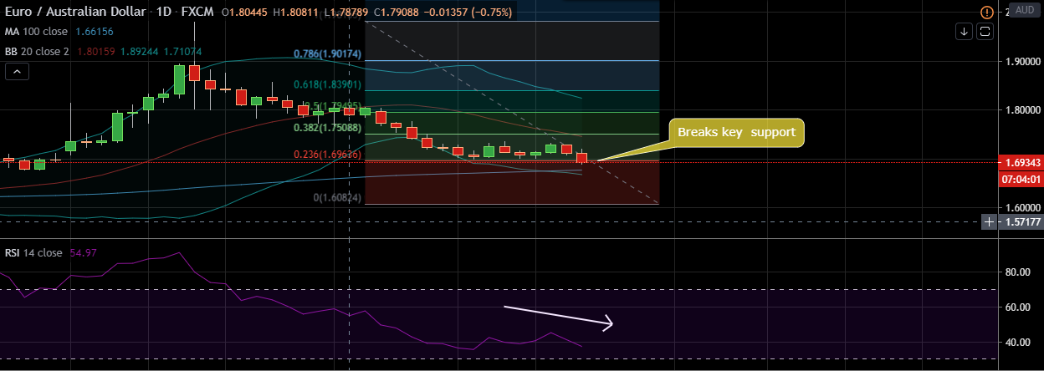
Task: Click the 0.382(1.75088) Fibonacci level label
Action: 327,128
